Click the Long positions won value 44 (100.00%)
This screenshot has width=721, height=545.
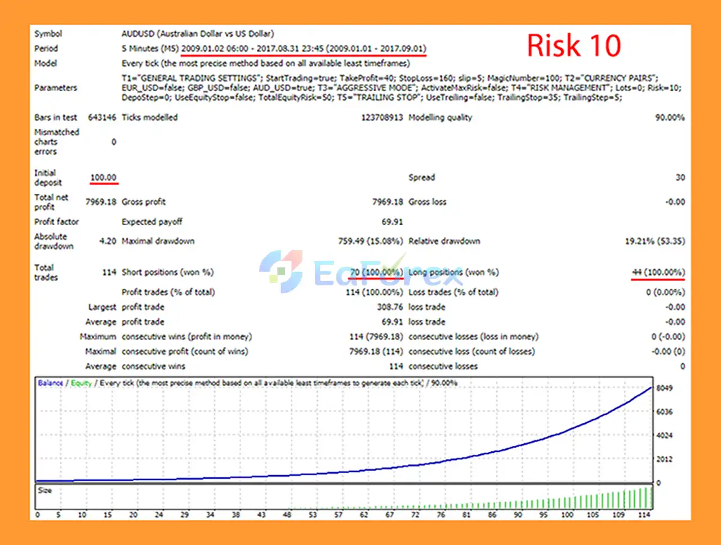(658, 272)
